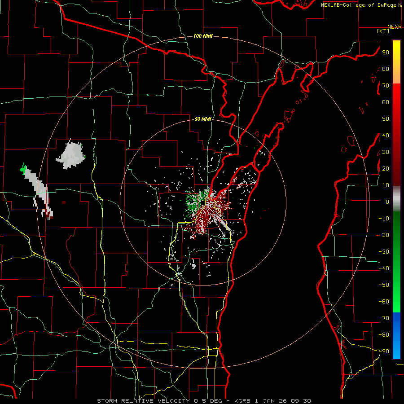Click the -50 velocity scale label
The height and width of the screenshot is (404, 404).
coord(384,285)
